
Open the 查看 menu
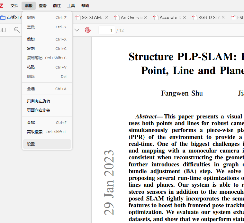43,6
